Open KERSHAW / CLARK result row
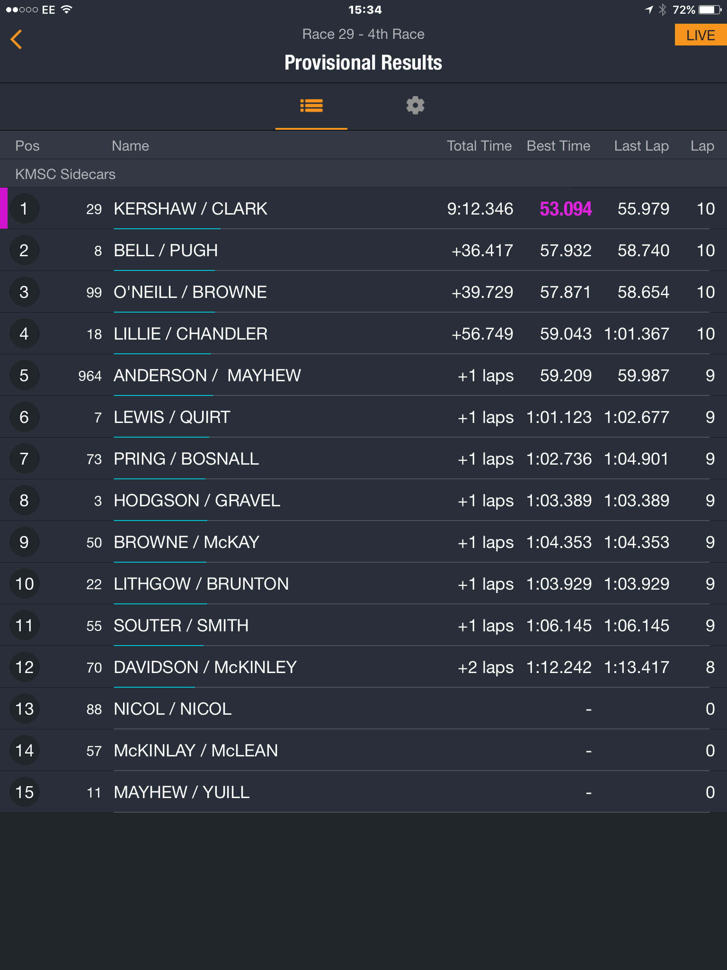 coord(363,208)
